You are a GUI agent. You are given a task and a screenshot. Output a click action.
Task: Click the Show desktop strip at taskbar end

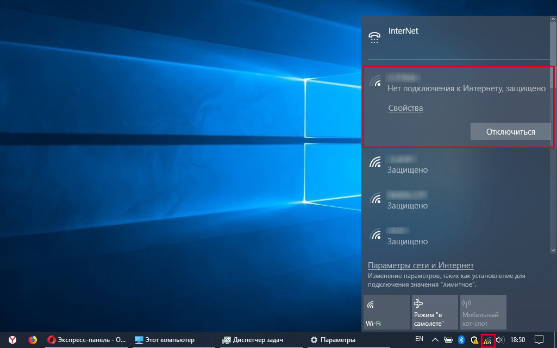pos(555,340)
